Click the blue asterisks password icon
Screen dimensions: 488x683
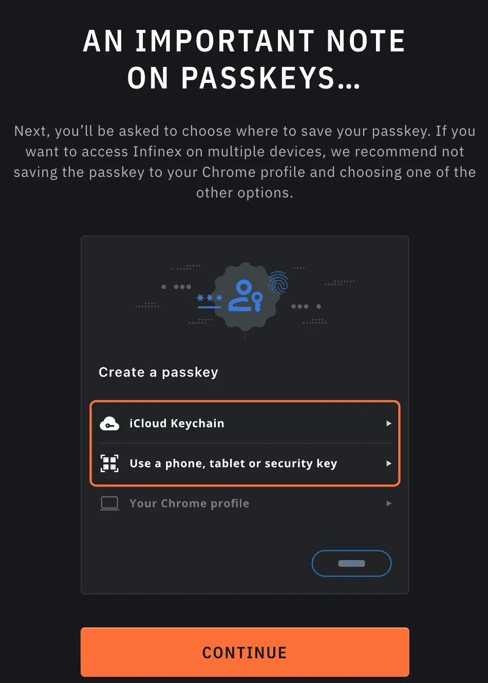pyautogui.click(x=210, y=301)
